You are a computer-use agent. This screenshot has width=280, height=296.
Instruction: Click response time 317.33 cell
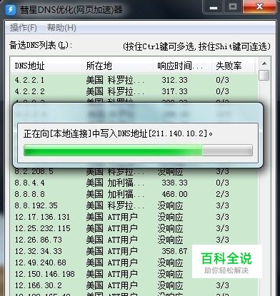(174, 91)
